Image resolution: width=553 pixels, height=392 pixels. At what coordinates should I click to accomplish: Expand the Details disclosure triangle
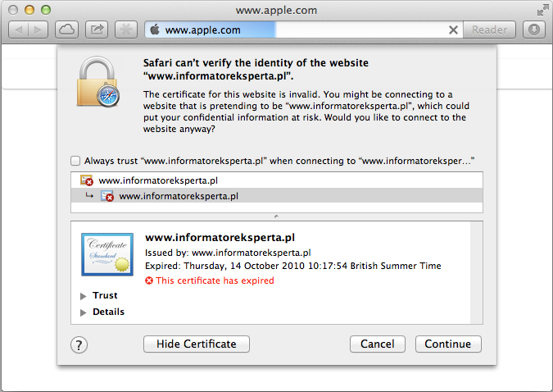pyautogui.click(x=84, y=312)
